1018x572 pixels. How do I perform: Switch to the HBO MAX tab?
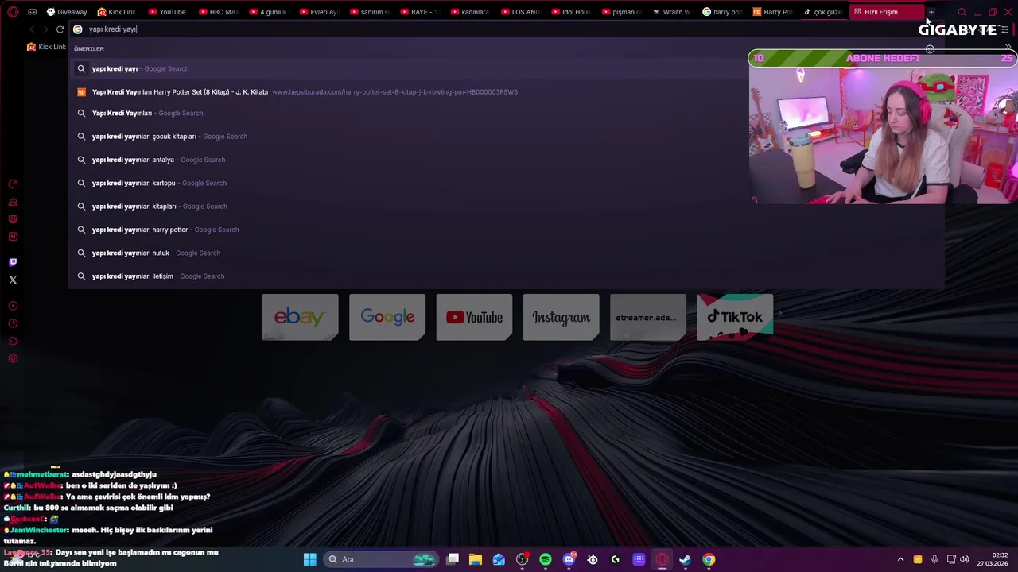pos(219,12)
